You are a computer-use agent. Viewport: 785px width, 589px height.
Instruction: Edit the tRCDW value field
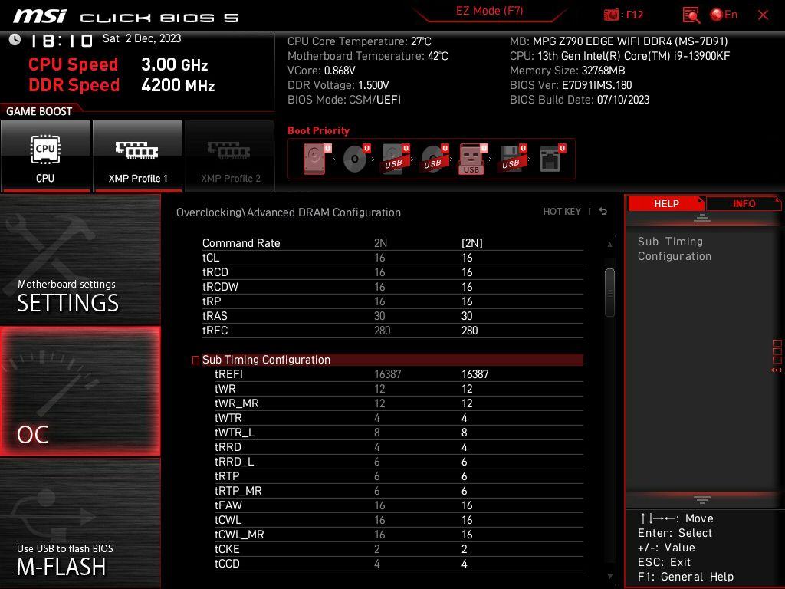click(x=467, y=287)
